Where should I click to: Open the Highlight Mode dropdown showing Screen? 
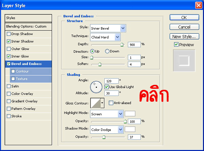[x=106, y=114]
